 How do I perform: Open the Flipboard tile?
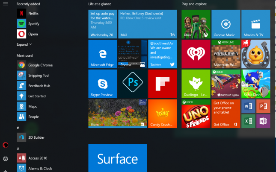162,84
